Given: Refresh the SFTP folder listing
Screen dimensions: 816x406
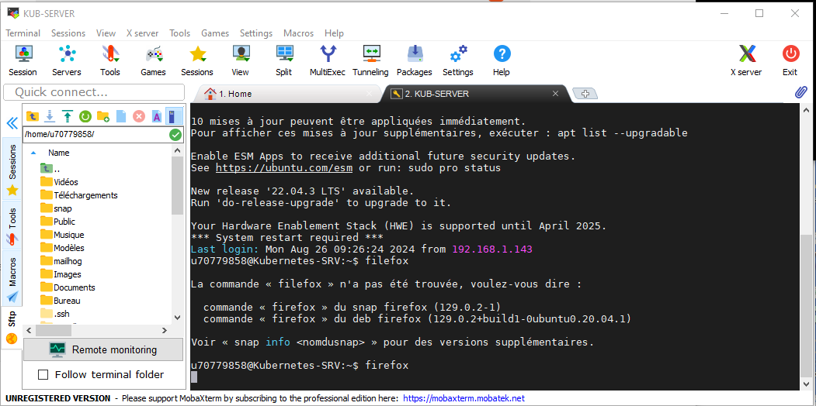Looking at the screenshot, I should point(85,116).
